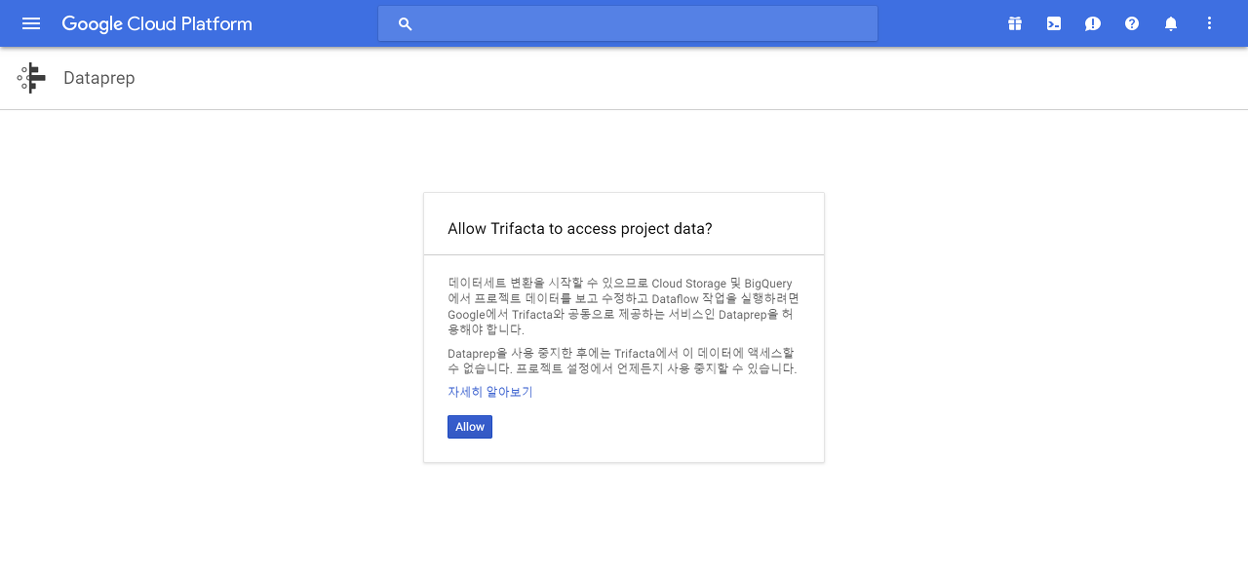The width and height of the screenshot is (1248, 576).
Task: Click the free trial gift icon
Action: pos(1014,23)
